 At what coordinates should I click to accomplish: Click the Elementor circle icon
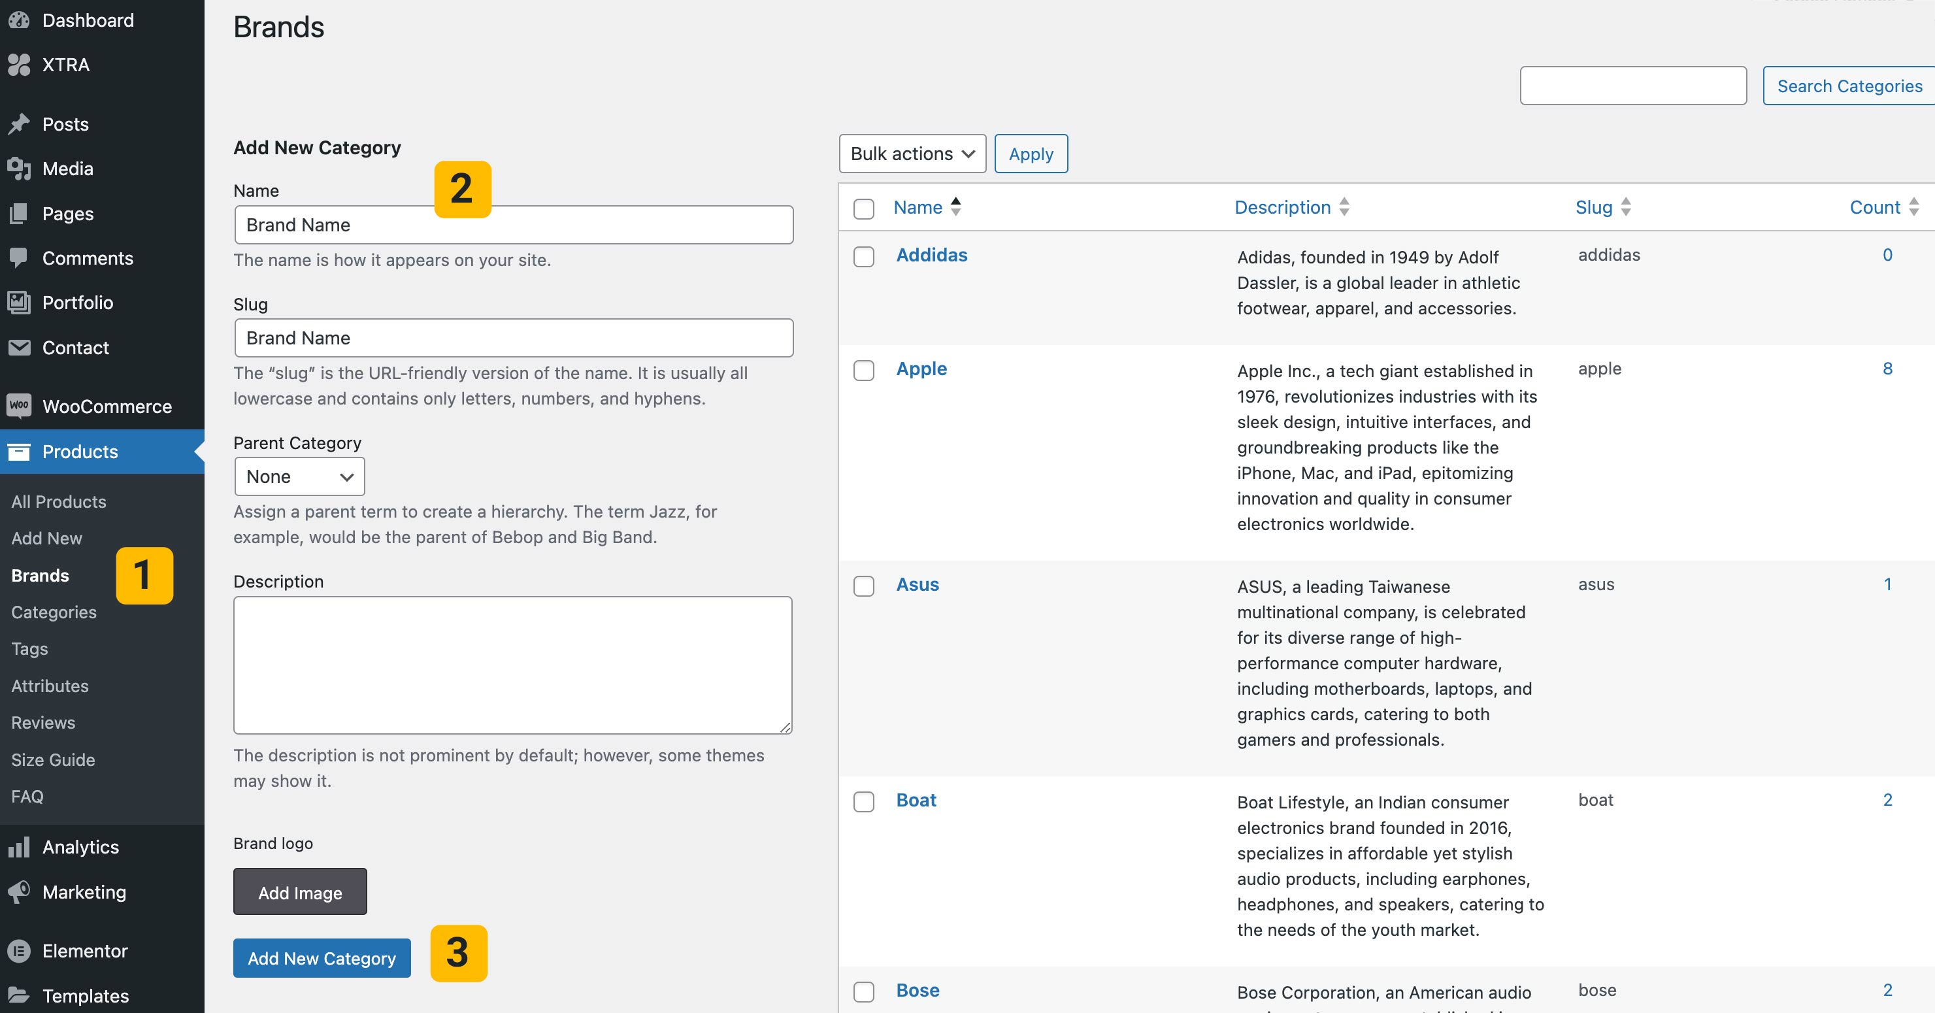[19, 951]
